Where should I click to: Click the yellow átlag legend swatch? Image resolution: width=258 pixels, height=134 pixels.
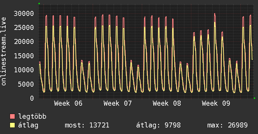coord(12,125)
